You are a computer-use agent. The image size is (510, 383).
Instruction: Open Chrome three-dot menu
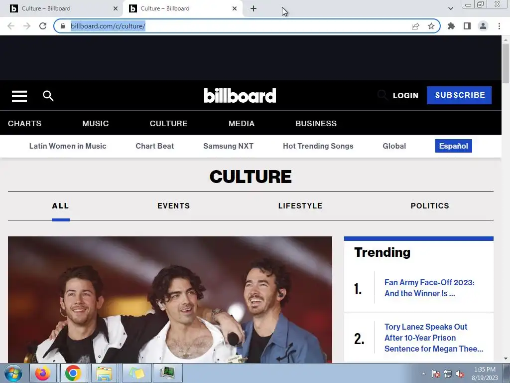(x=499, y=26)
